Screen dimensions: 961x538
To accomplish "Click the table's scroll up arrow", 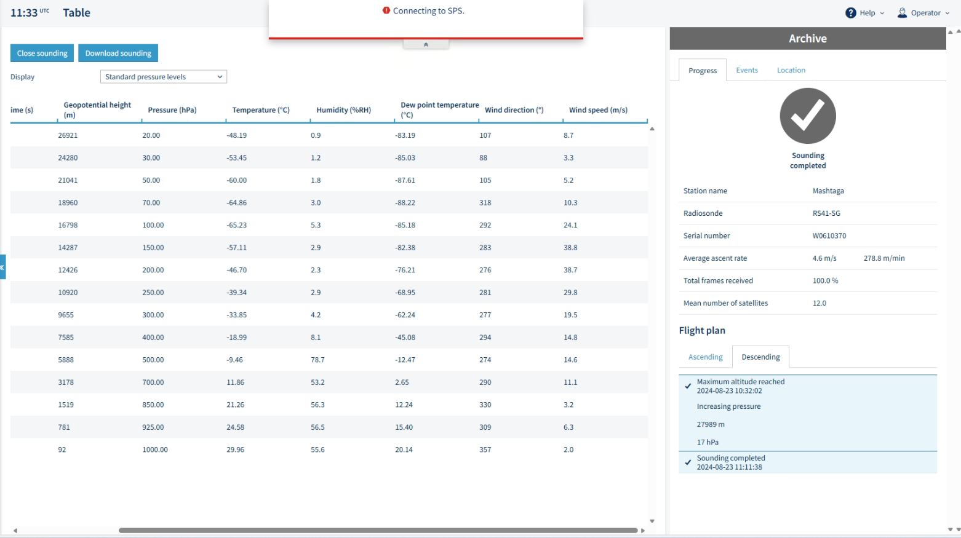I will click(x=652, y=129).
